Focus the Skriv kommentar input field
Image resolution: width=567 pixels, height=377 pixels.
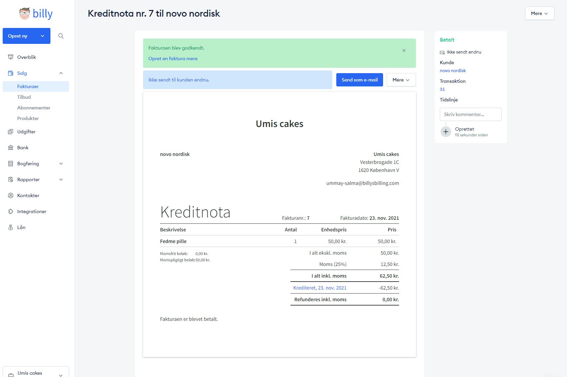pyautogui.click(x=471, y=114)
